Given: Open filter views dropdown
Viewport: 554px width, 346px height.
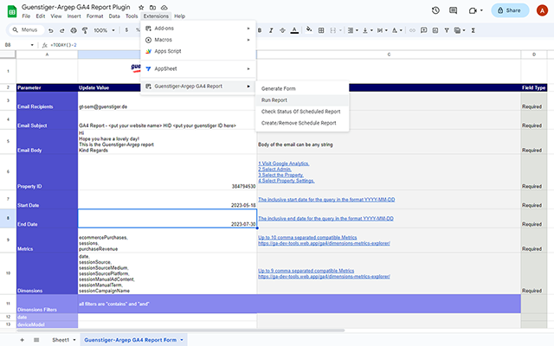Looking at the screenshot, I should click(460, 30).
